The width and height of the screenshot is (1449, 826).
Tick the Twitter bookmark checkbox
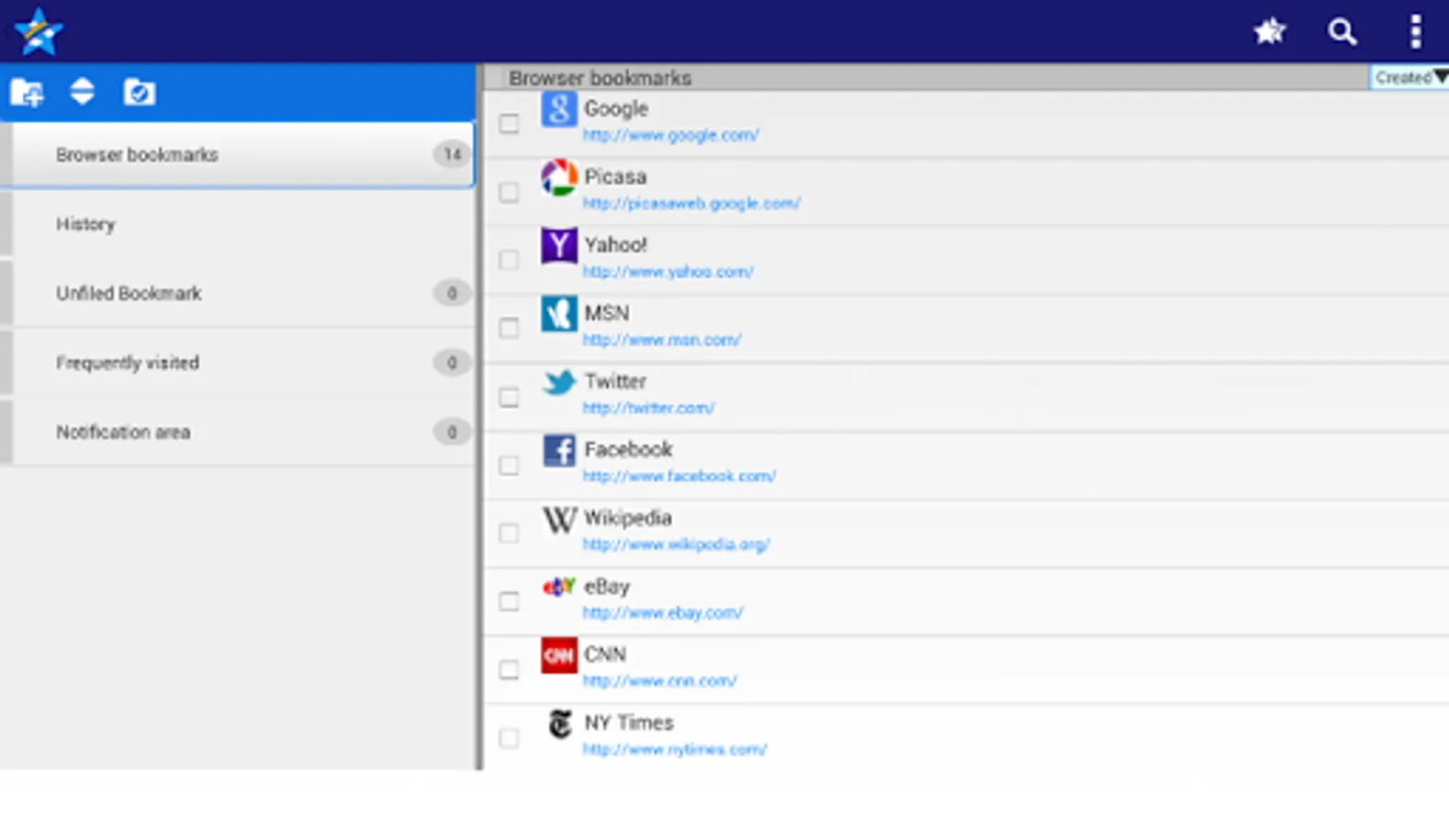(x=509, y=396)
